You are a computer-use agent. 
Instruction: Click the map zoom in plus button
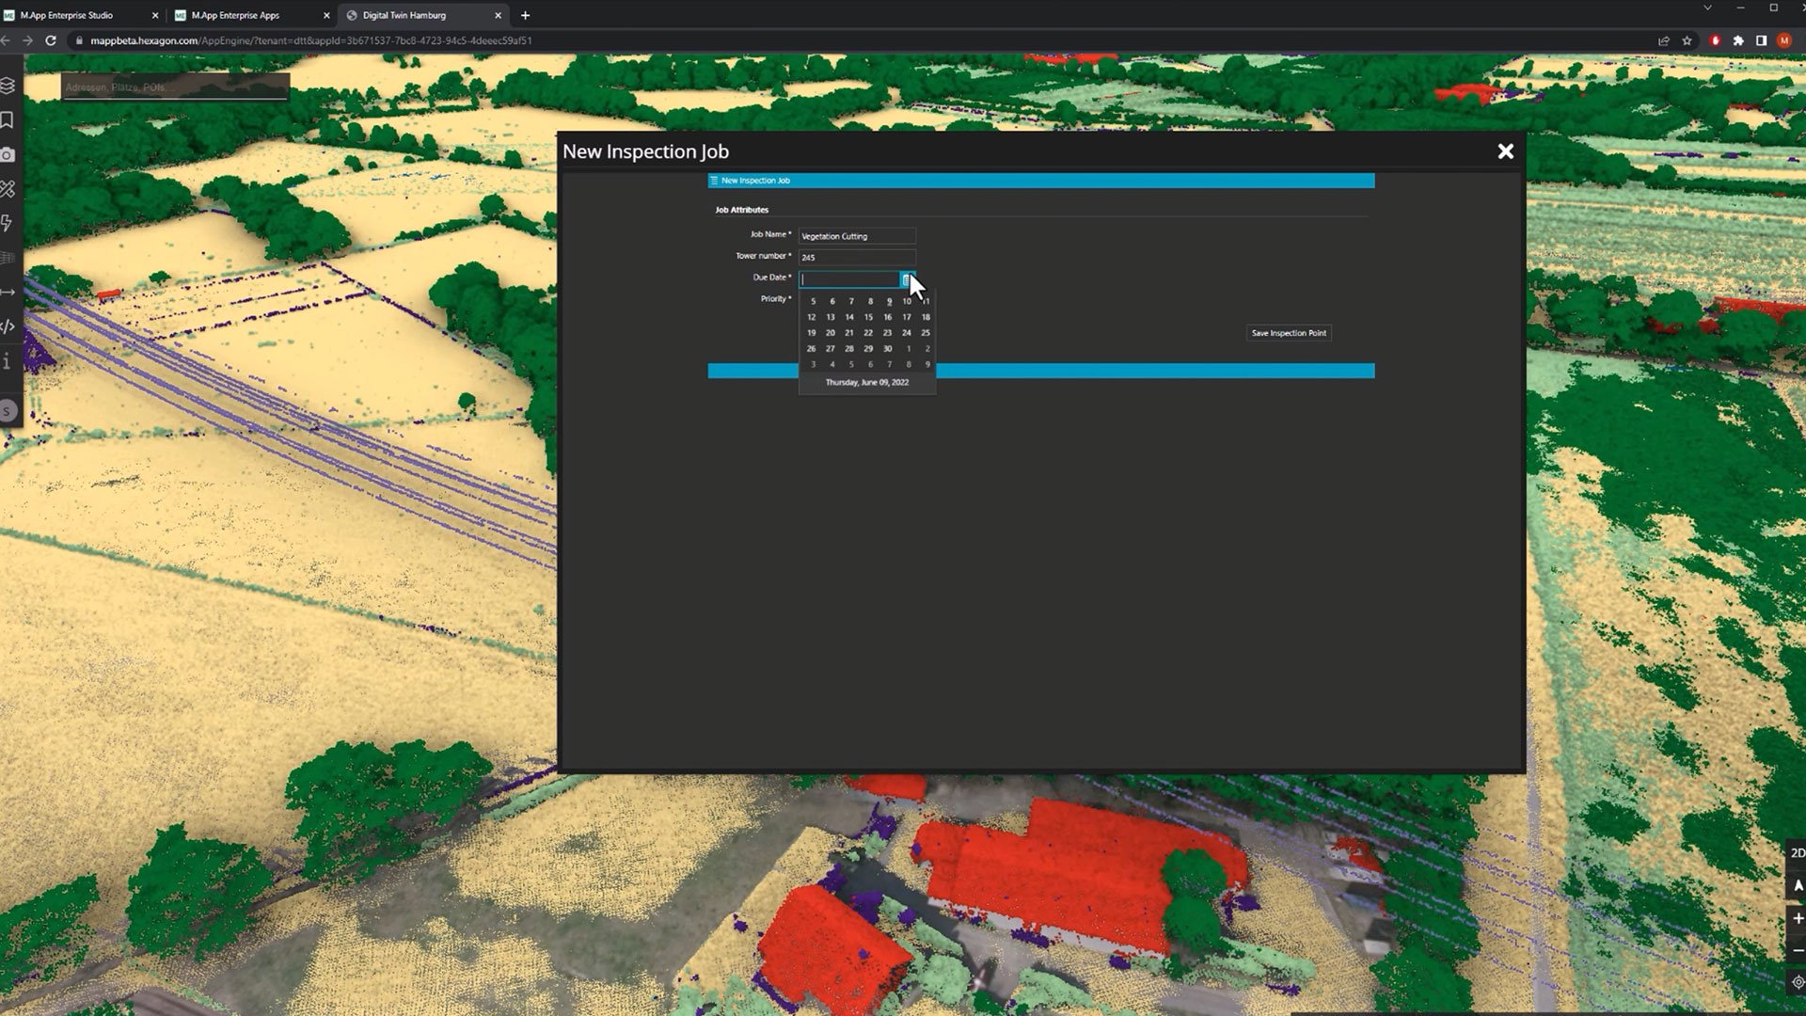(1797, 918)
